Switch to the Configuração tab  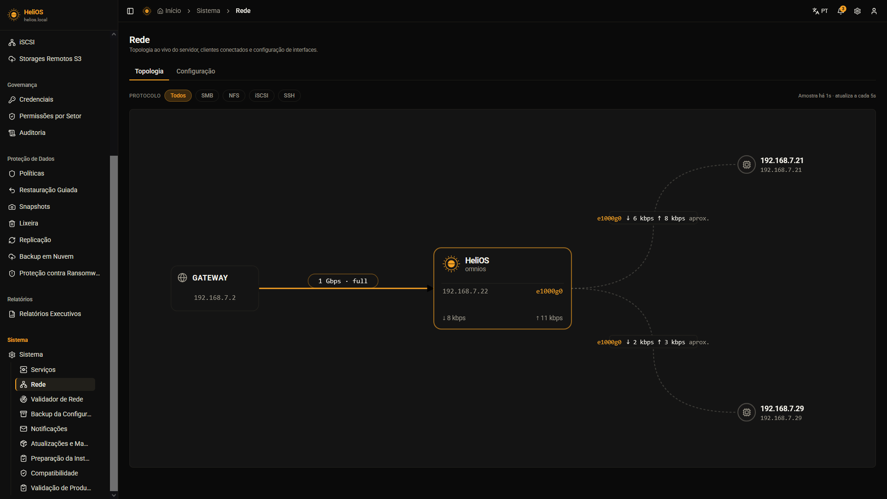tap(196, 71)
